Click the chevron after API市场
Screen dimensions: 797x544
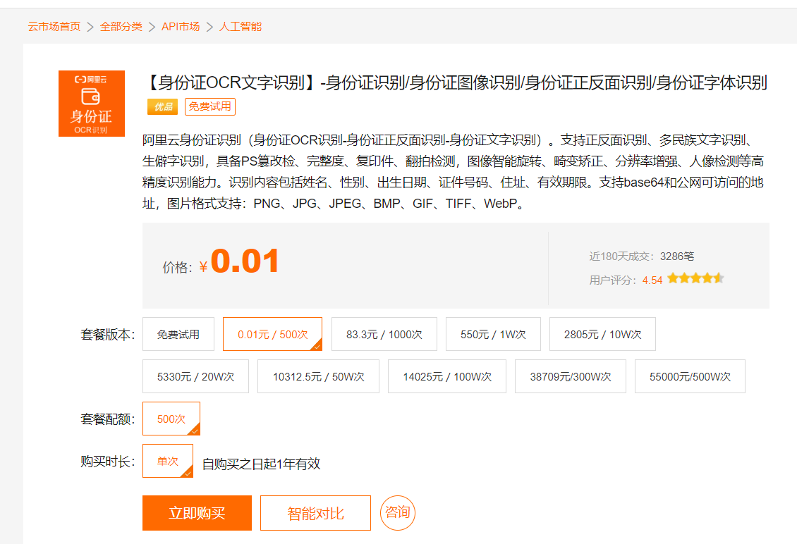click(209, 27)
